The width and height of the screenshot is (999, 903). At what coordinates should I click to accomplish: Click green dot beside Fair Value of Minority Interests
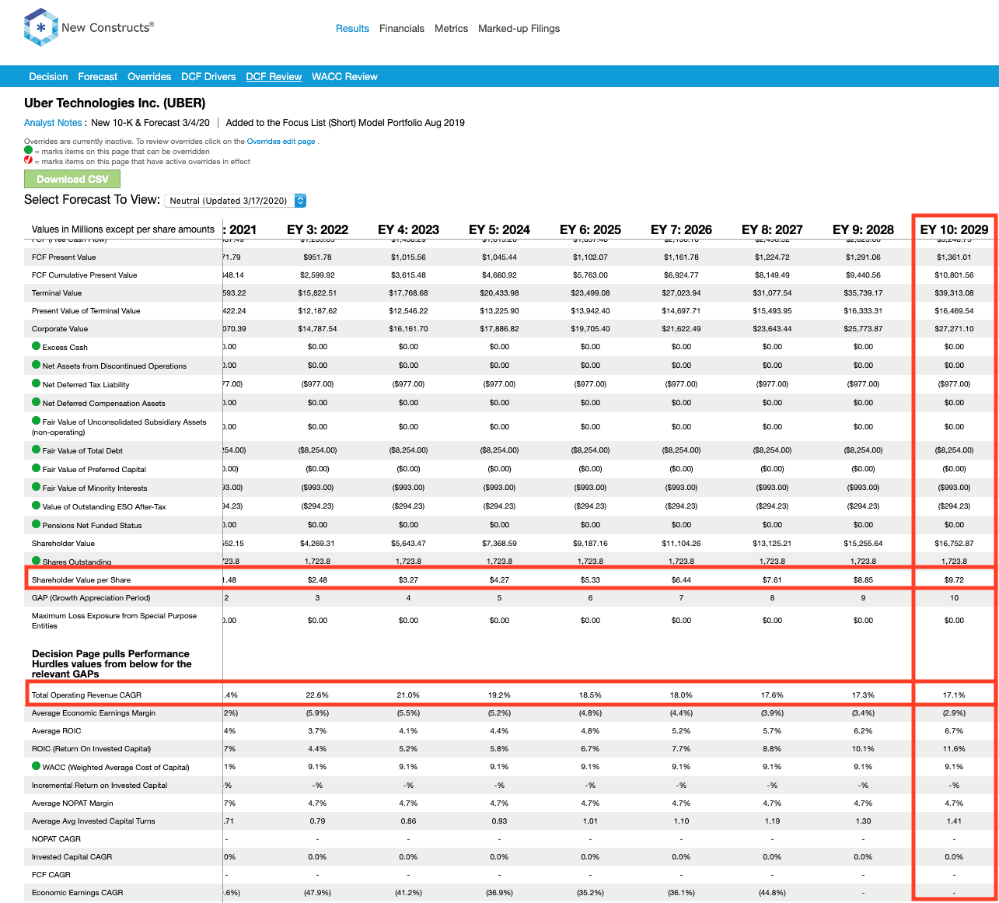click(x=36, y=487)
